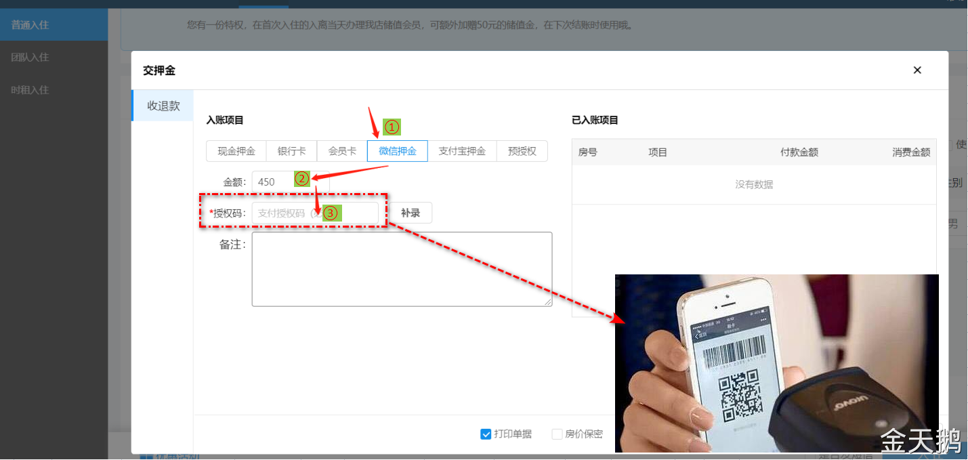Viewport: 968px width, 460px height.
Task: Open the 收退款 side tab
Action: (x=163, y=106)
